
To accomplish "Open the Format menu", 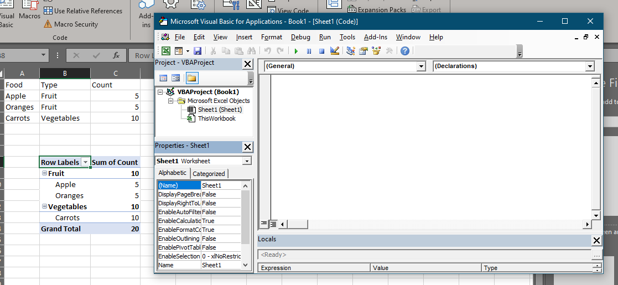I will point(272,37).
